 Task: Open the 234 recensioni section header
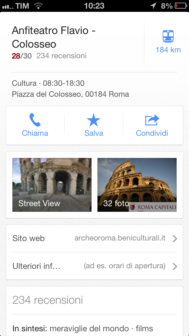pyautogui.click(x=48, y=300)
